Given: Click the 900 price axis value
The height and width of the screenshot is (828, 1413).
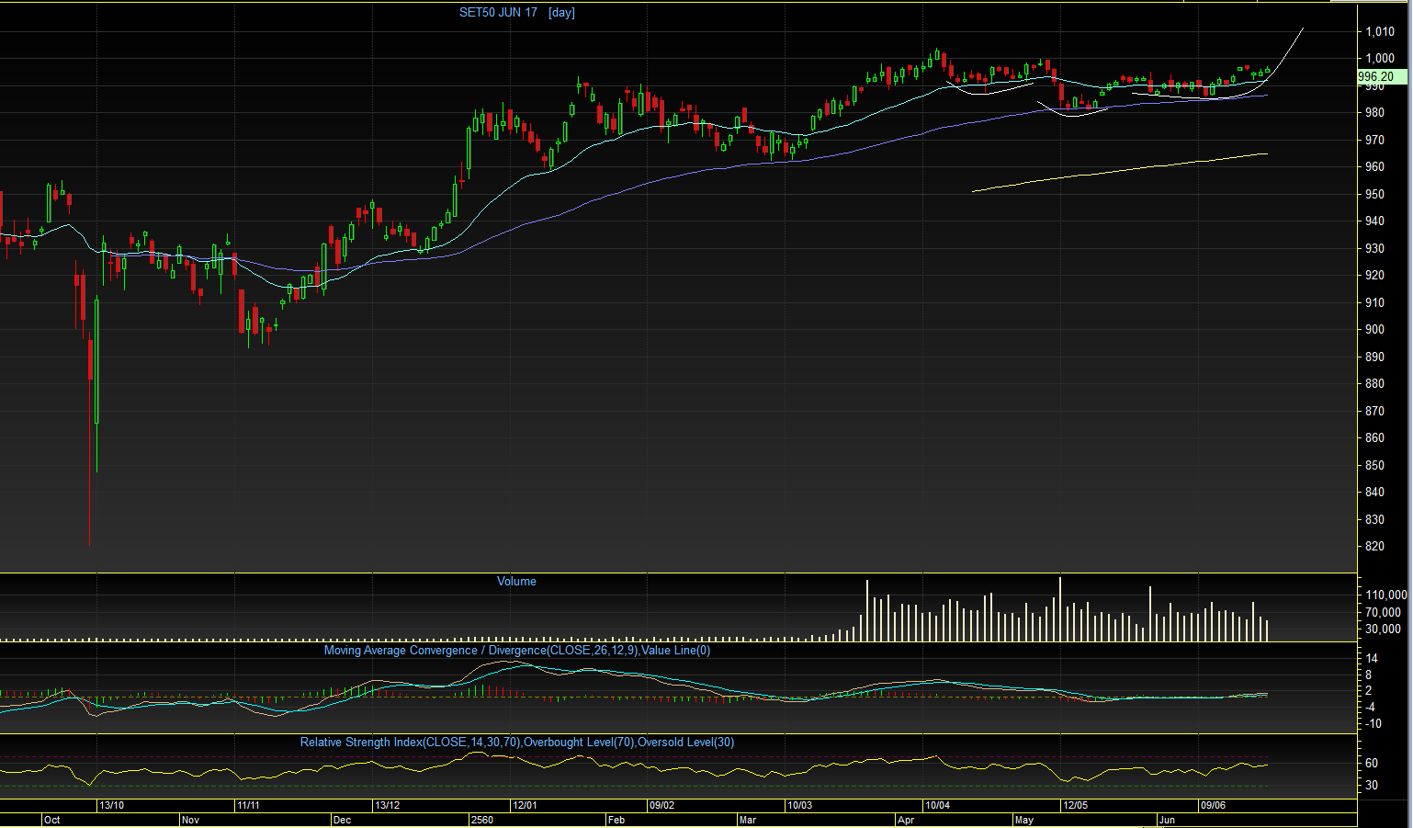Looking at the screenshot, I should click(x=1375, y=329).
